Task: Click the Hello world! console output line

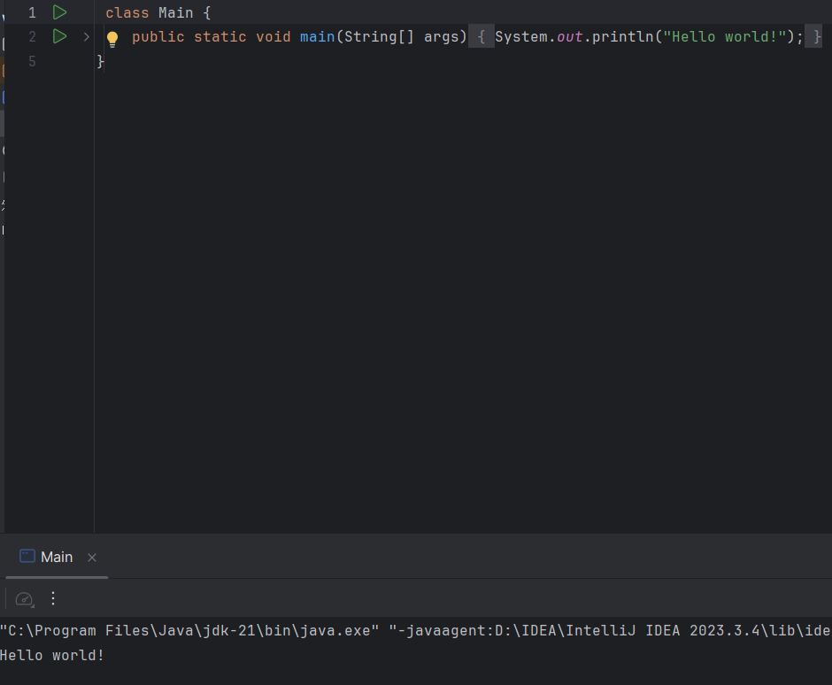Action: [52, 655]
